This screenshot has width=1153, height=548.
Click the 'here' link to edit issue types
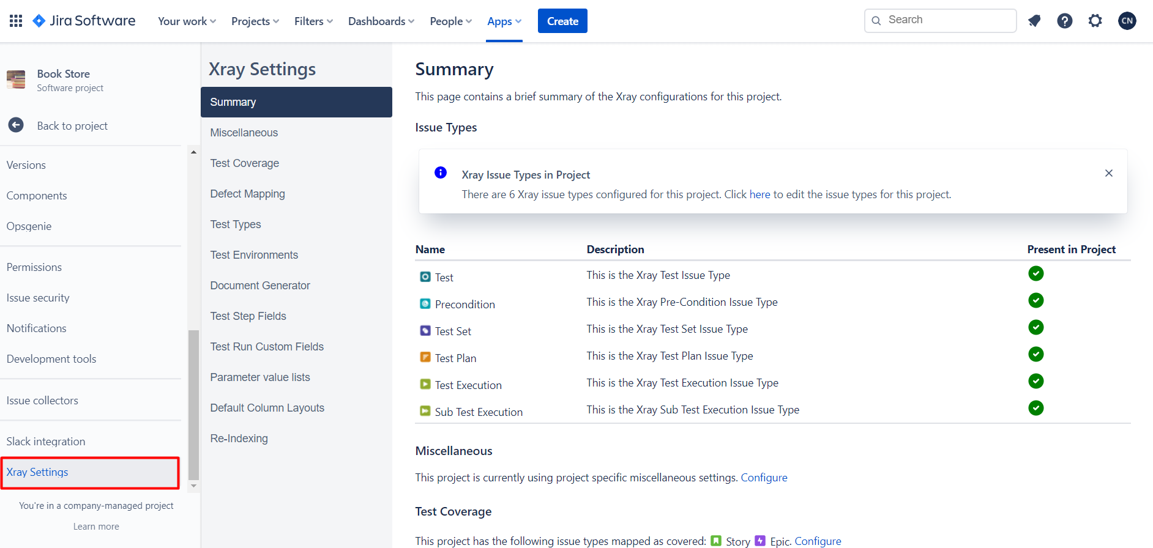pos(759,194)
